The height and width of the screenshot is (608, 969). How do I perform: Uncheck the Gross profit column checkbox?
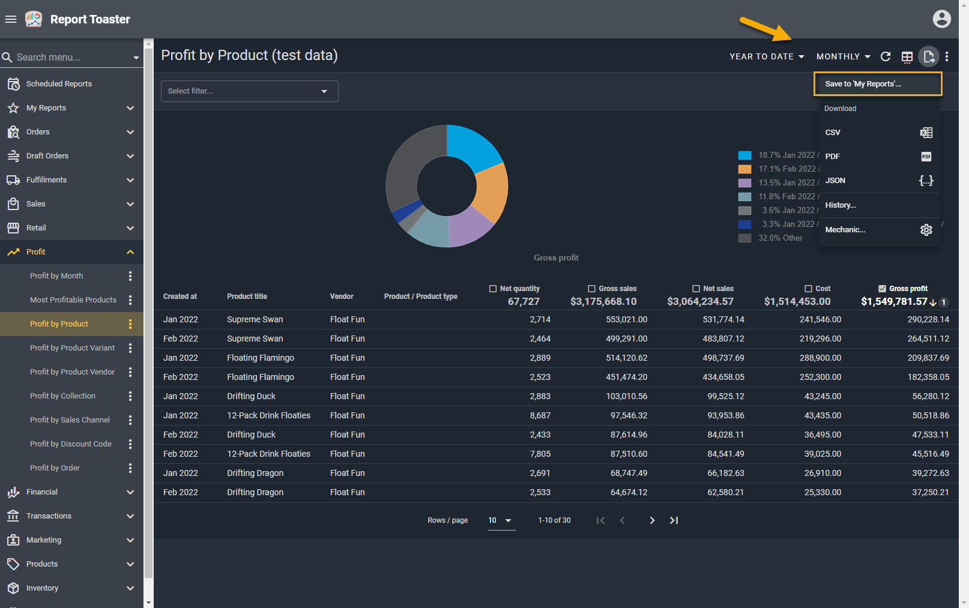tap(882, 289)
